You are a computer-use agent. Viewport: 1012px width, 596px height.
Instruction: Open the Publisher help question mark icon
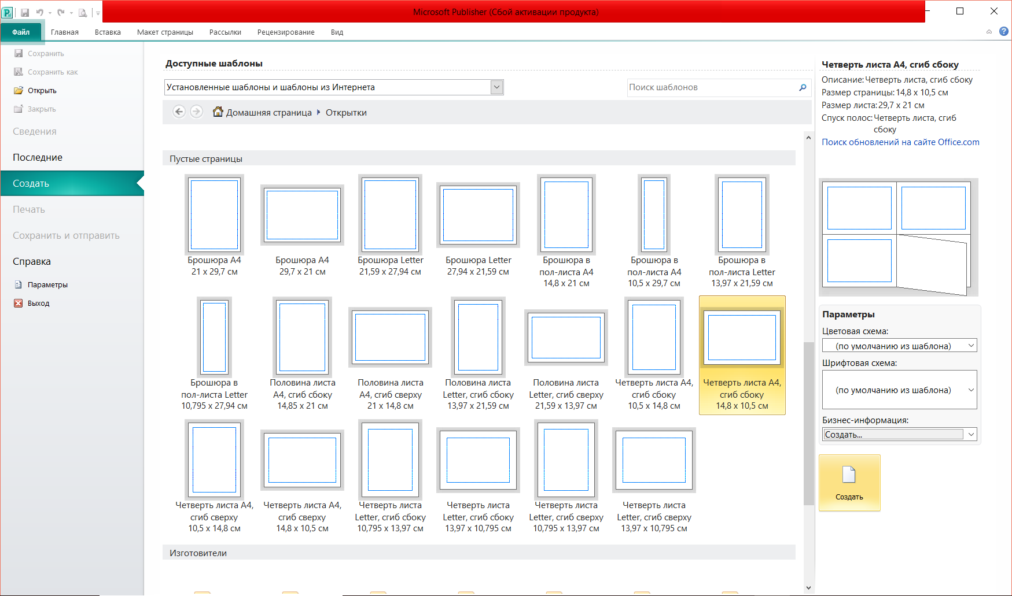coord(1004,32)
